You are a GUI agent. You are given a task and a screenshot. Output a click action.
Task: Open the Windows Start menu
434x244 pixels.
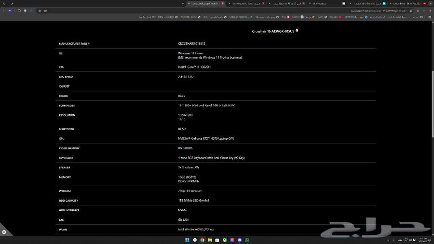(187, 240)
